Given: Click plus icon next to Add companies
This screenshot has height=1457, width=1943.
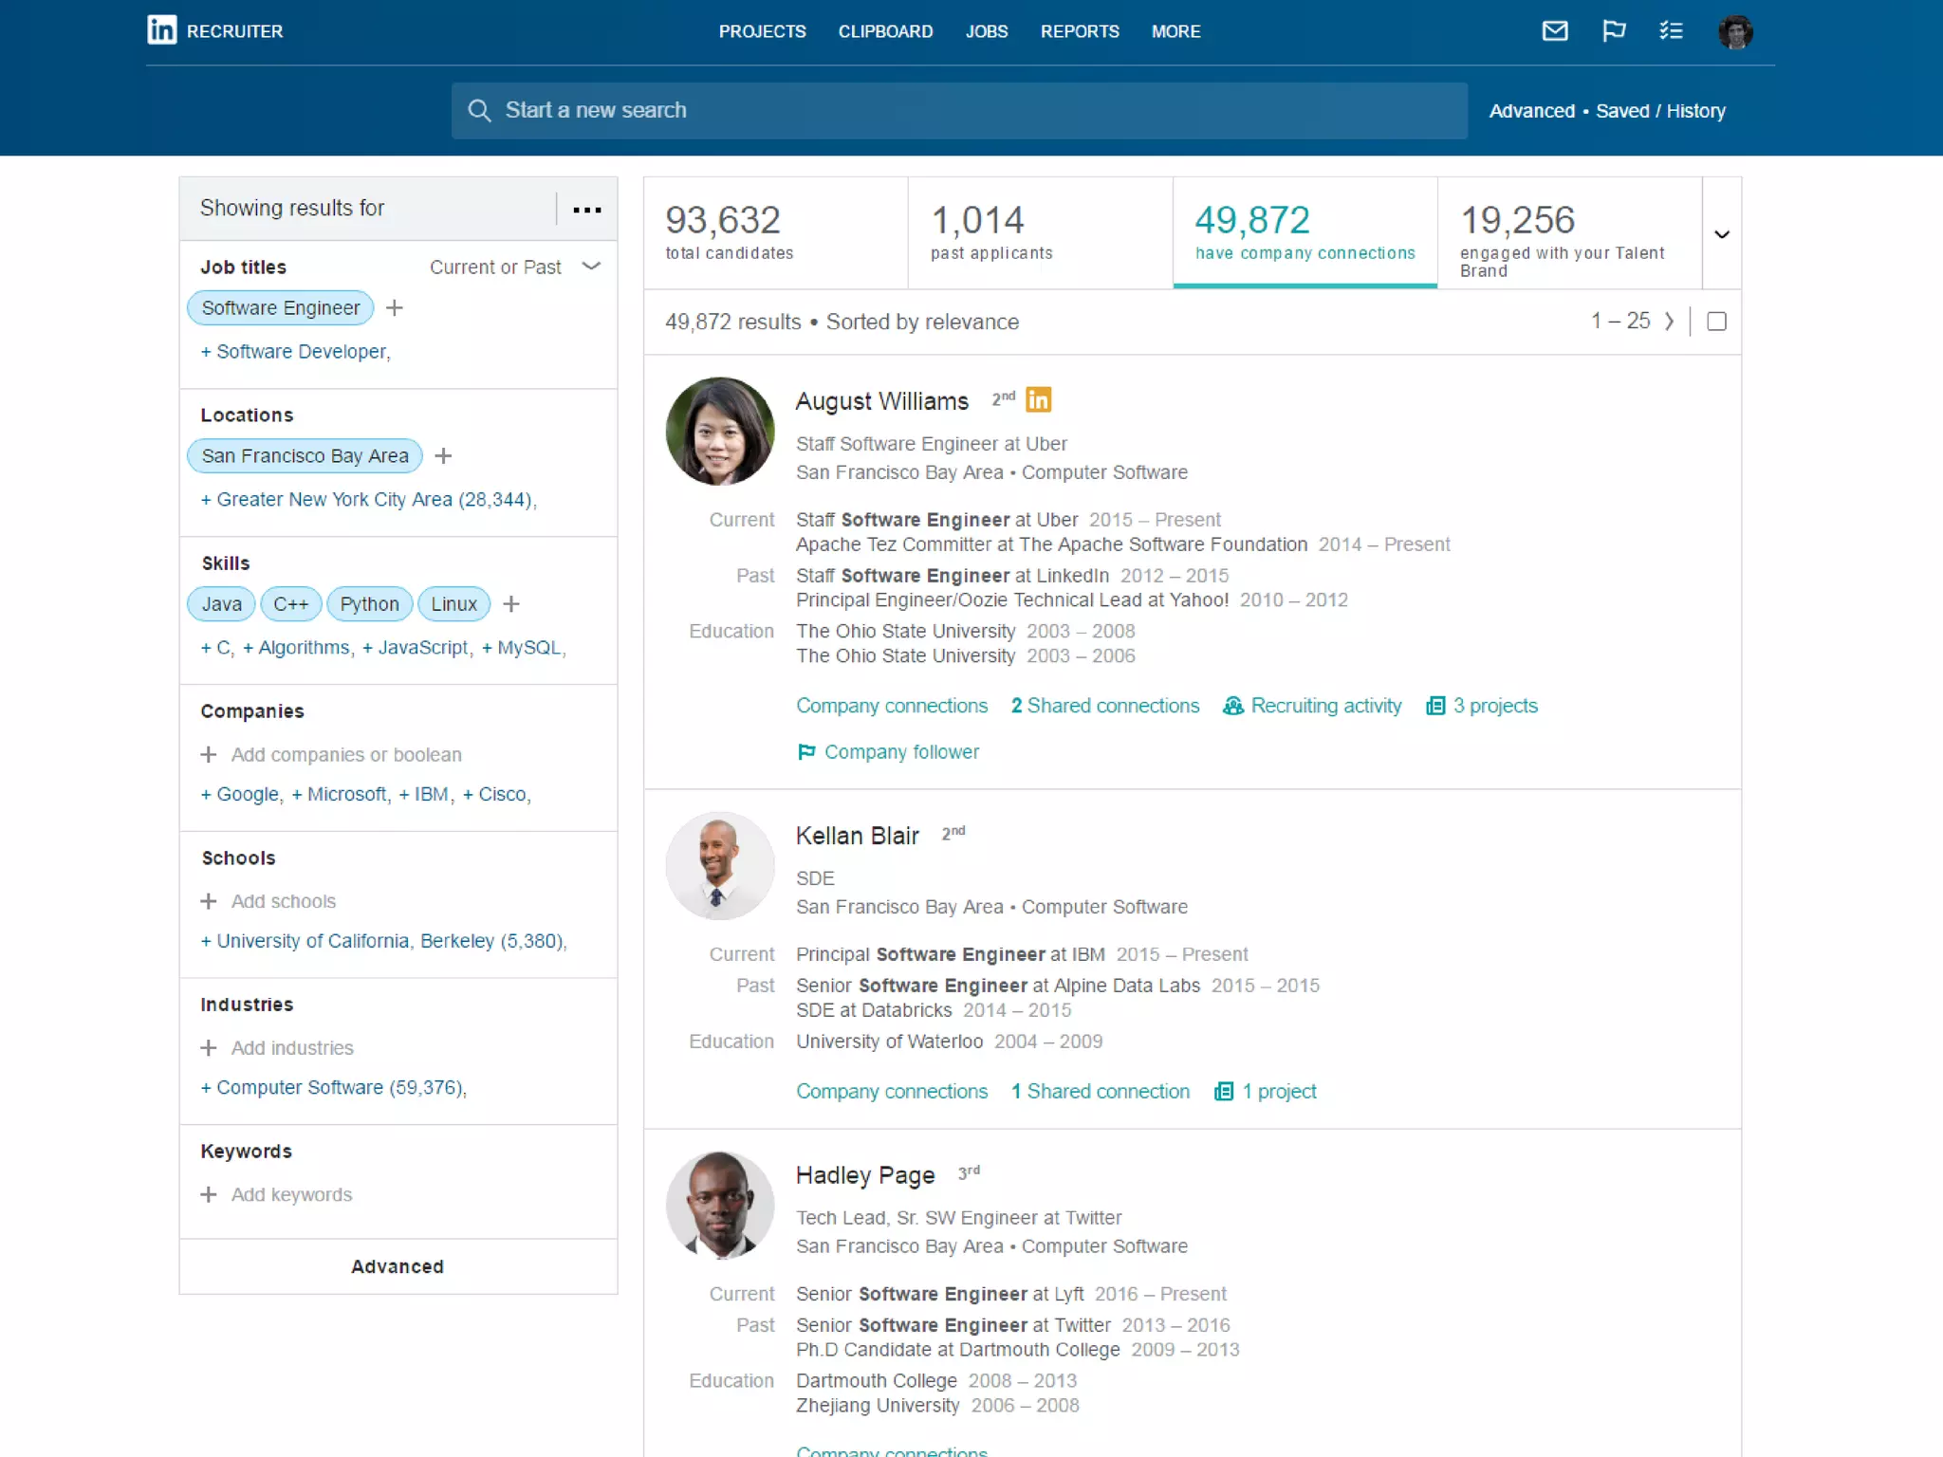Looking at the screenshot, I should pos(209,754).
